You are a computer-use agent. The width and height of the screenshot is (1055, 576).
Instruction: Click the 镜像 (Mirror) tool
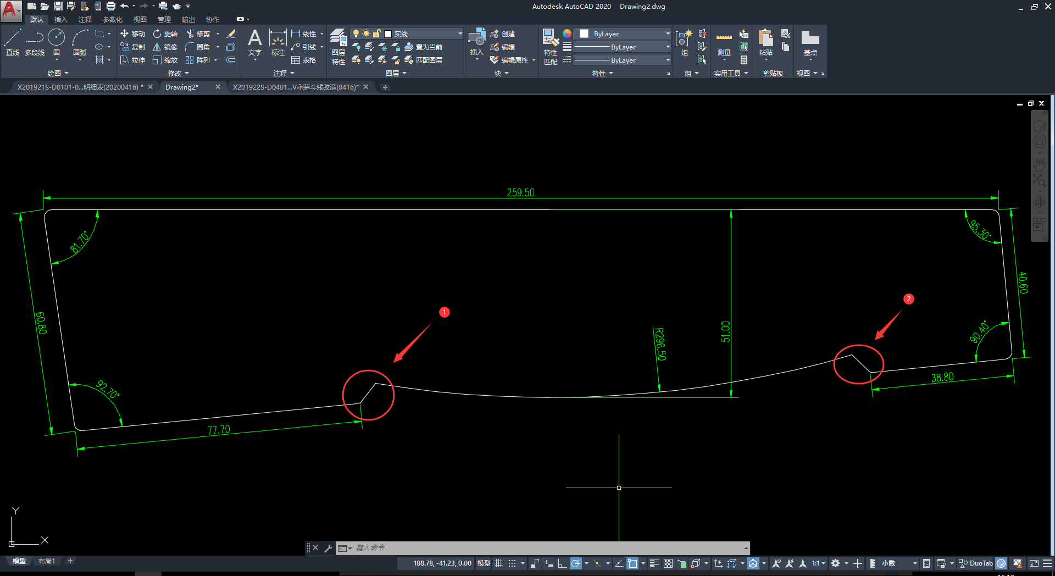(165, 47)
